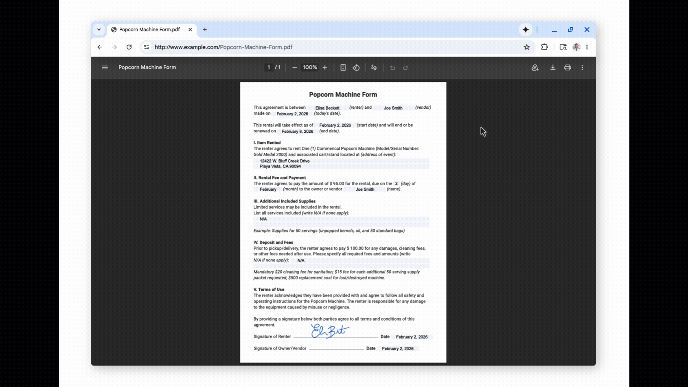Viewport: 688px width, 387px height.
Task: Click the renter's handwritten signature
Action: coord(330,331)
